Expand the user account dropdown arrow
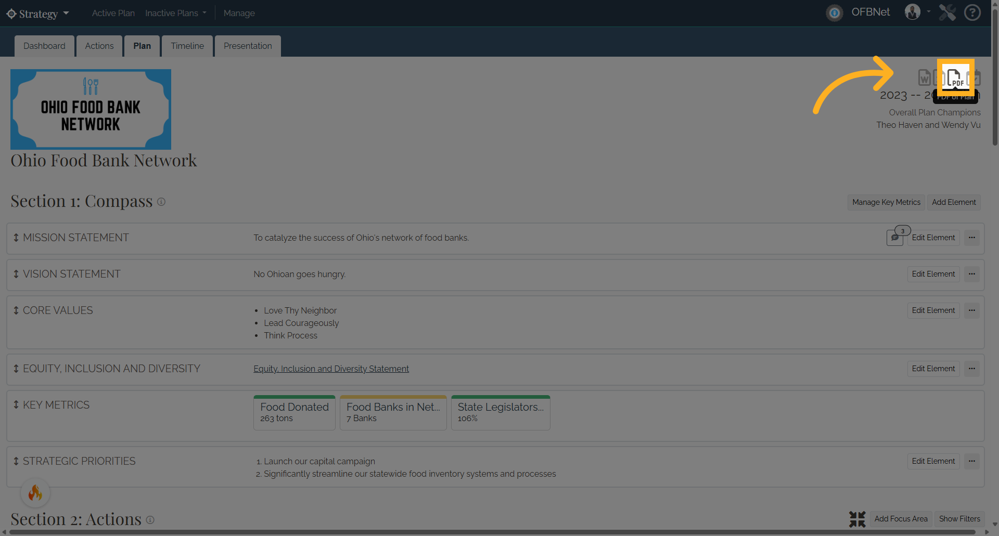This screenshot has height=536, width=999. (929, 11)
